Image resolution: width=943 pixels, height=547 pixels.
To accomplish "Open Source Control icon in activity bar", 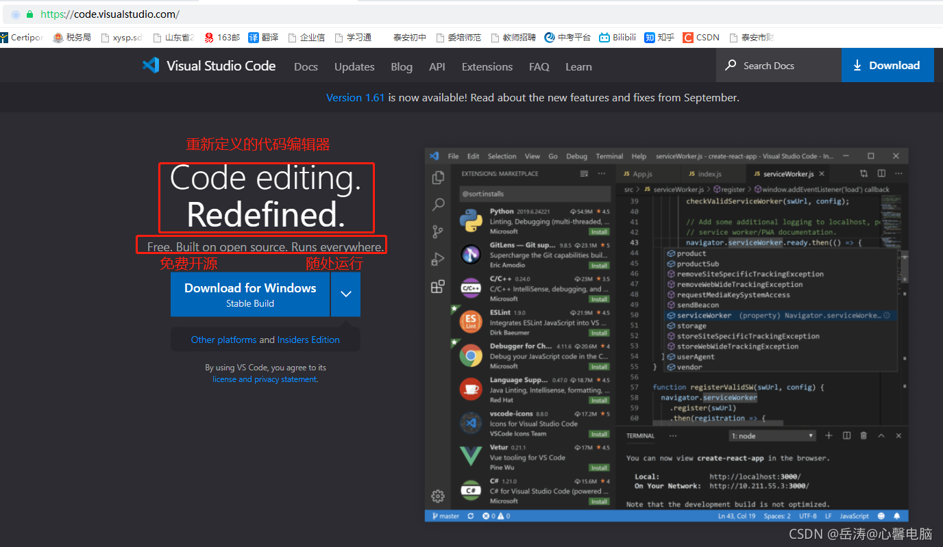I will coord(438,232).
